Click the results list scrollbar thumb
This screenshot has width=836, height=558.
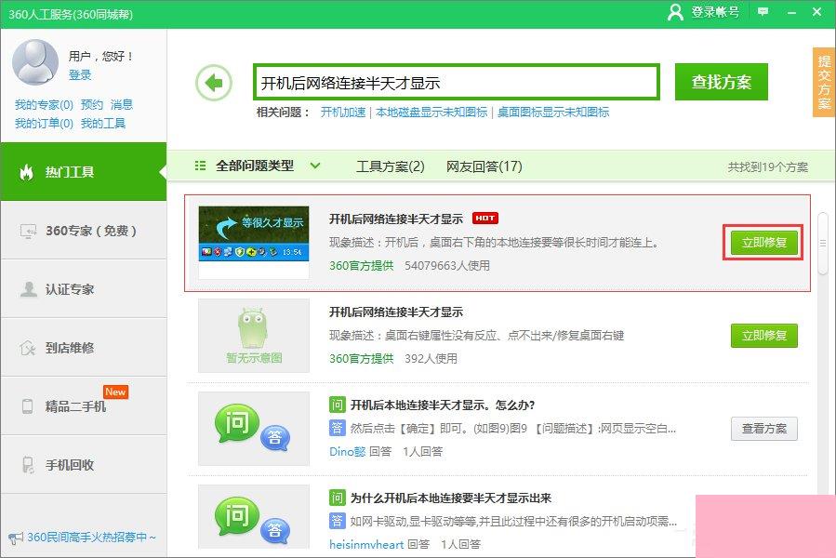coord(823,243)
